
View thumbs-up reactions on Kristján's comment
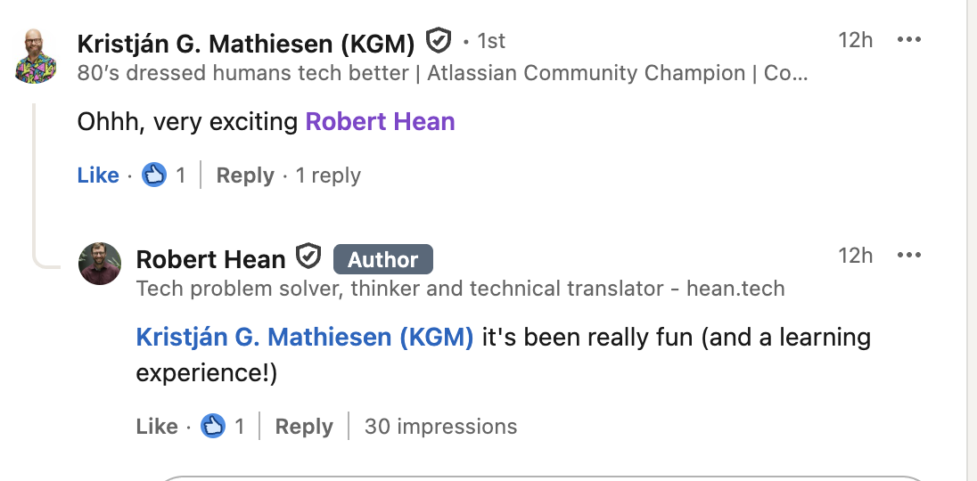coord(155,175)
